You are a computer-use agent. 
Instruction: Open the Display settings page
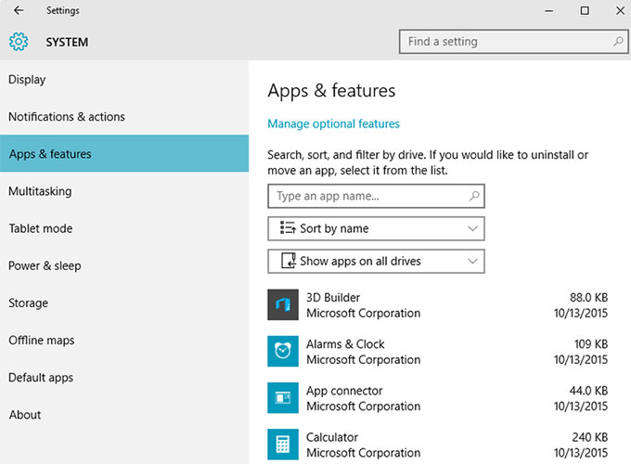tap(124, 79)
